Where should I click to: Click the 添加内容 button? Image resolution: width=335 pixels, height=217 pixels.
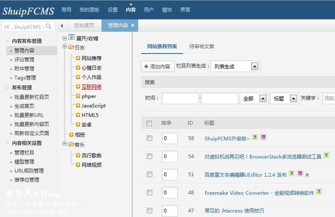tap(158, 67)
